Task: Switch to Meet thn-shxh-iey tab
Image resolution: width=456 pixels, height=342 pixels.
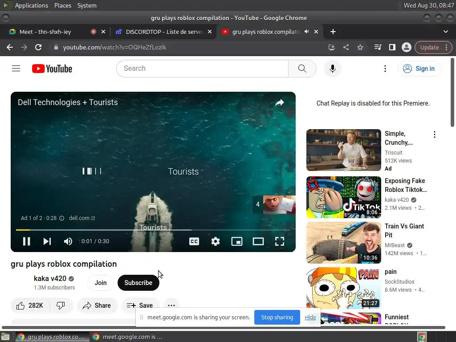Action: 55,32
